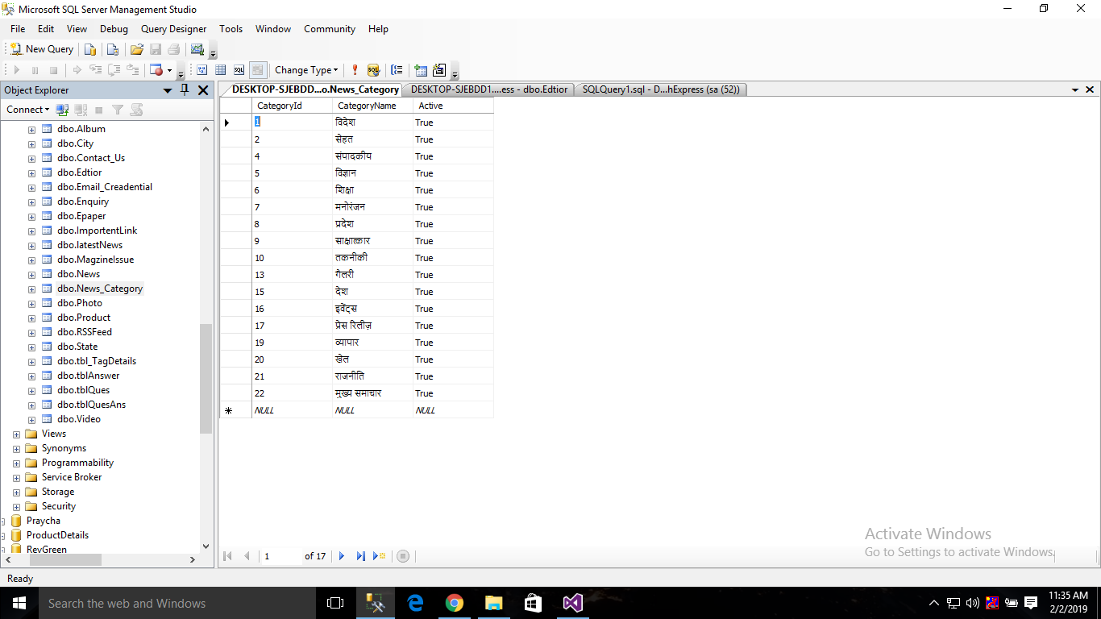Select the dbo.RSSFeed table
The height and width of the screenshot is (619, 1101).
coord(85,332)
